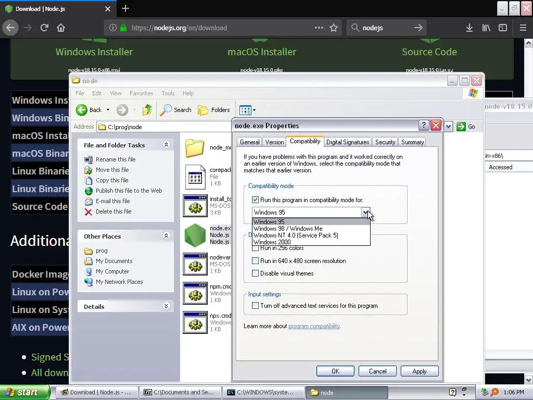Image resolution: width=533 pixels, height=400 pixels.
Task: Click Delete this file task
Action: pos(113,211)
